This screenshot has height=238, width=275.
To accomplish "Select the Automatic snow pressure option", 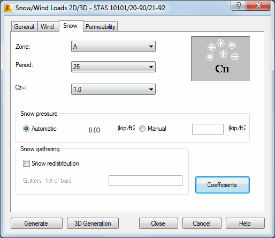I will click(x=26, y=129).
